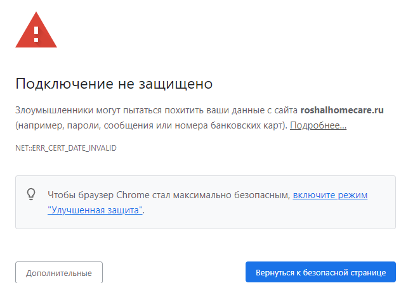Click "Вернуться к безопасной странице" button
This screenshot has width=408, height=283.
[320, 272]
